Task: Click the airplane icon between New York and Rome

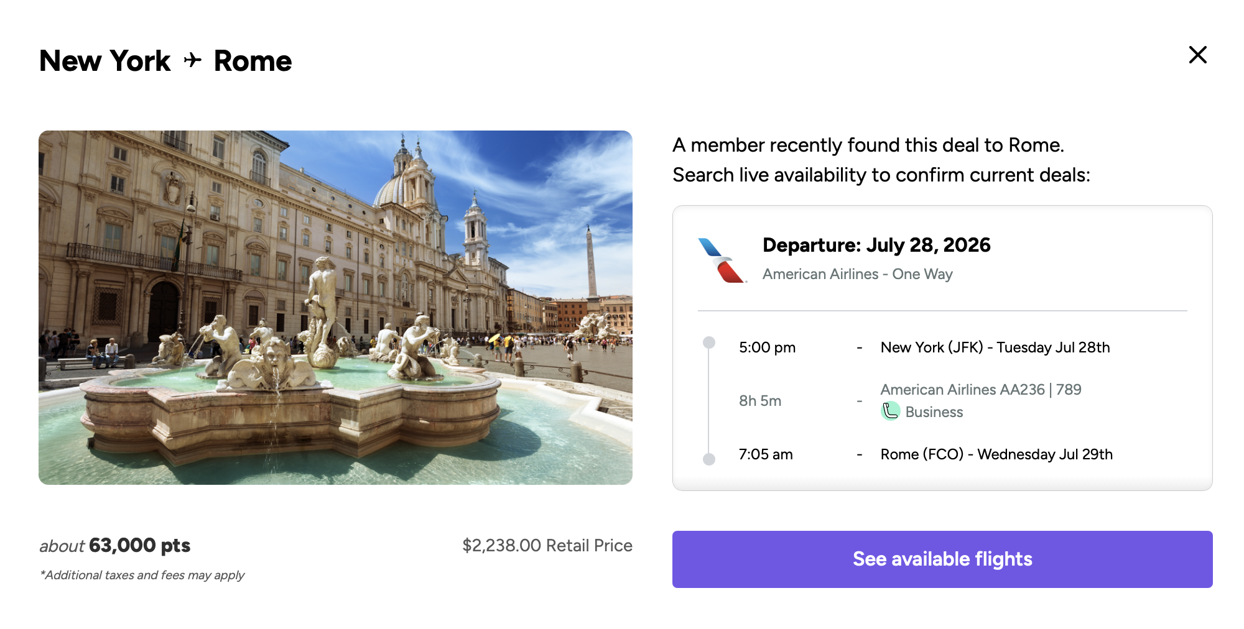Action: pyautogui.click(x=193, y=60)
